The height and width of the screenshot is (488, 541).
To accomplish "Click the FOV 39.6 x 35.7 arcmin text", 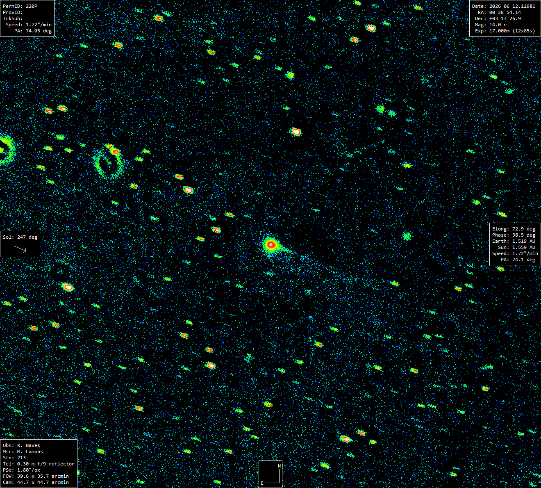I will pyautogui.click(x=36, y=476).
